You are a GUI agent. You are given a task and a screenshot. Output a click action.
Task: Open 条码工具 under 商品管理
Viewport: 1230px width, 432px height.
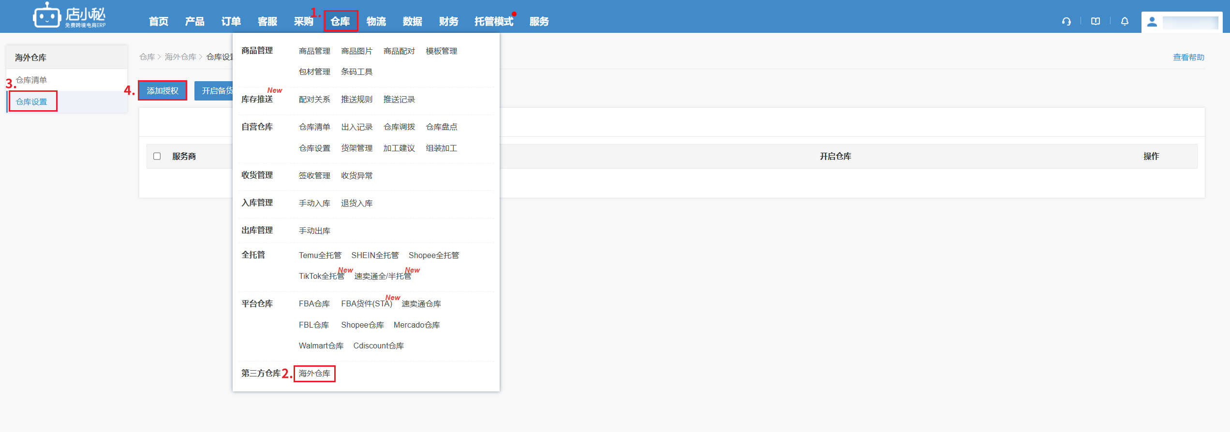click(356, 72)
